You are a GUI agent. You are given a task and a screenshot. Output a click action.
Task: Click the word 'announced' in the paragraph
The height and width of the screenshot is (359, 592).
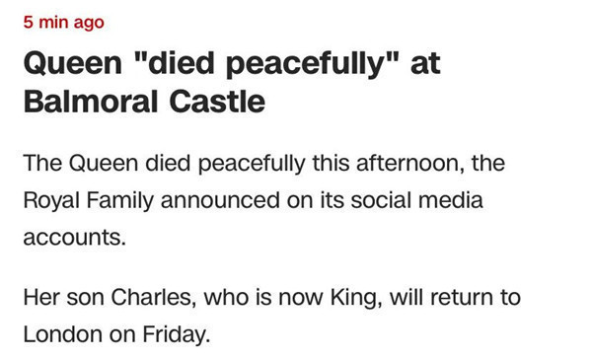pos(220,200)
